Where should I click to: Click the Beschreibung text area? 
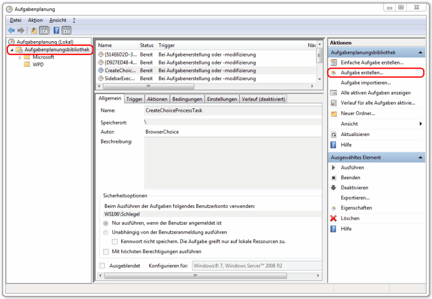pos(233,163)
